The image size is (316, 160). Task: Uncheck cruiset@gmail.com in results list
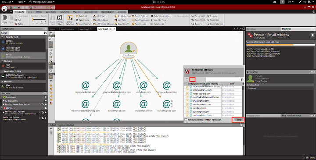pyautogui.click(x=187, y=112)
